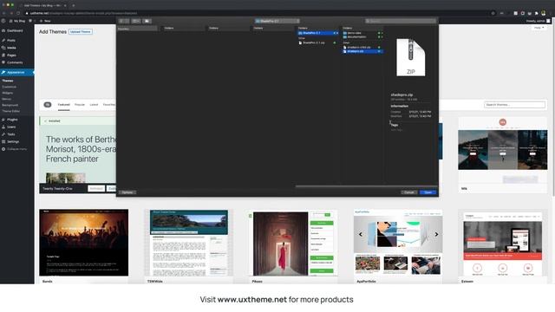Click the browser reload icon
The height and width of the screenshot is (312, 555).
tap(18, 13)
